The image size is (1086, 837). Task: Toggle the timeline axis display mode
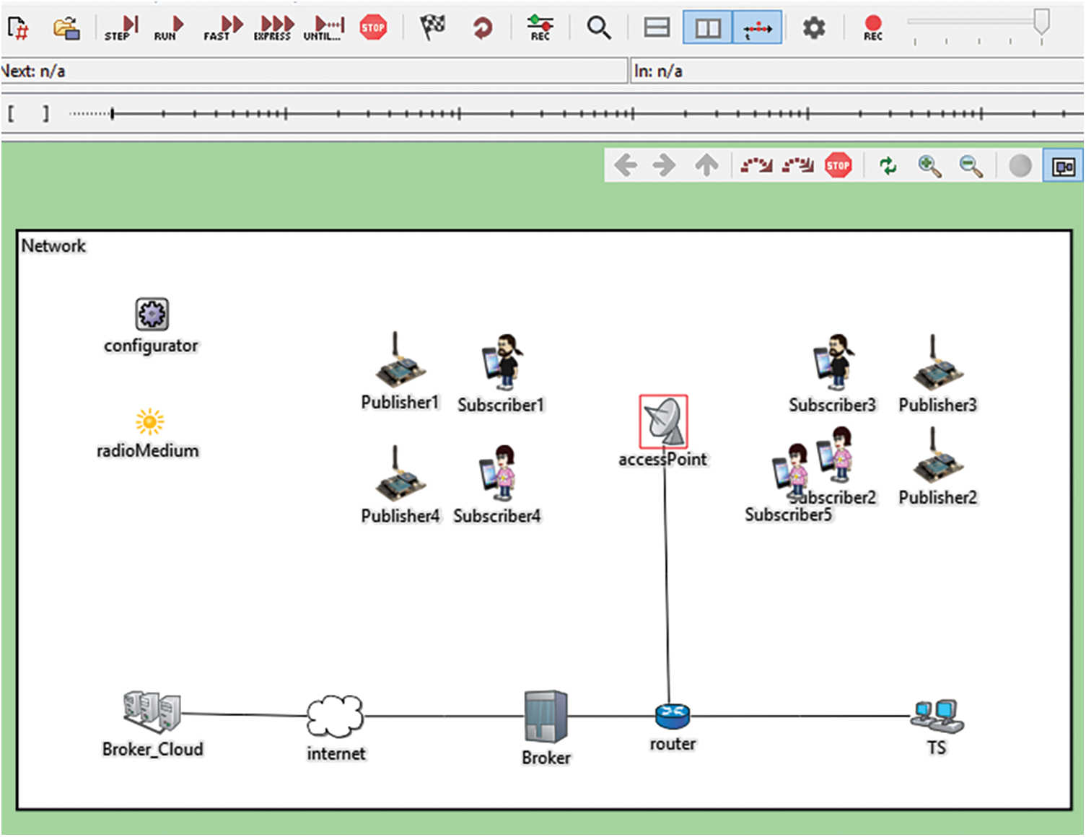(x=756, y=27)
